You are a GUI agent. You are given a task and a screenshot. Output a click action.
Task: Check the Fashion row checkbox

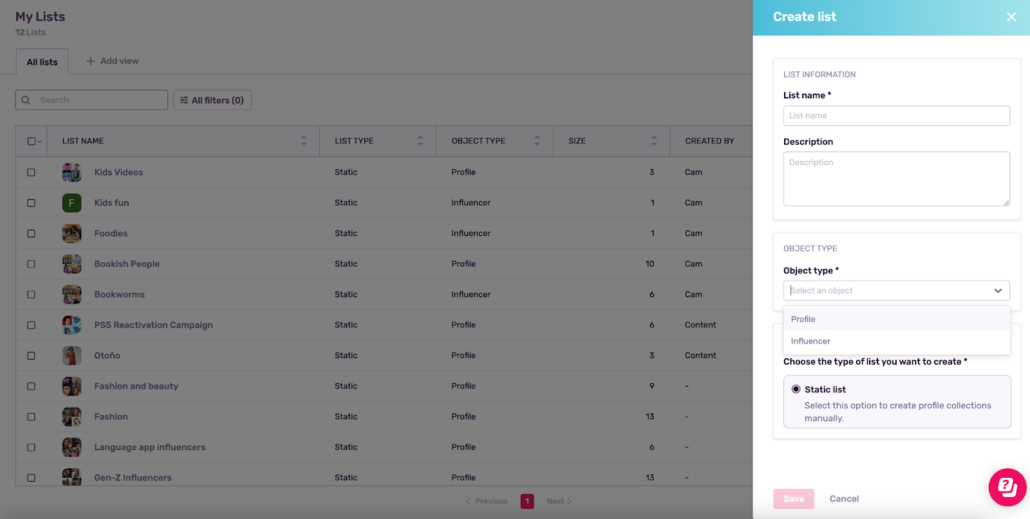pos(31,417)
